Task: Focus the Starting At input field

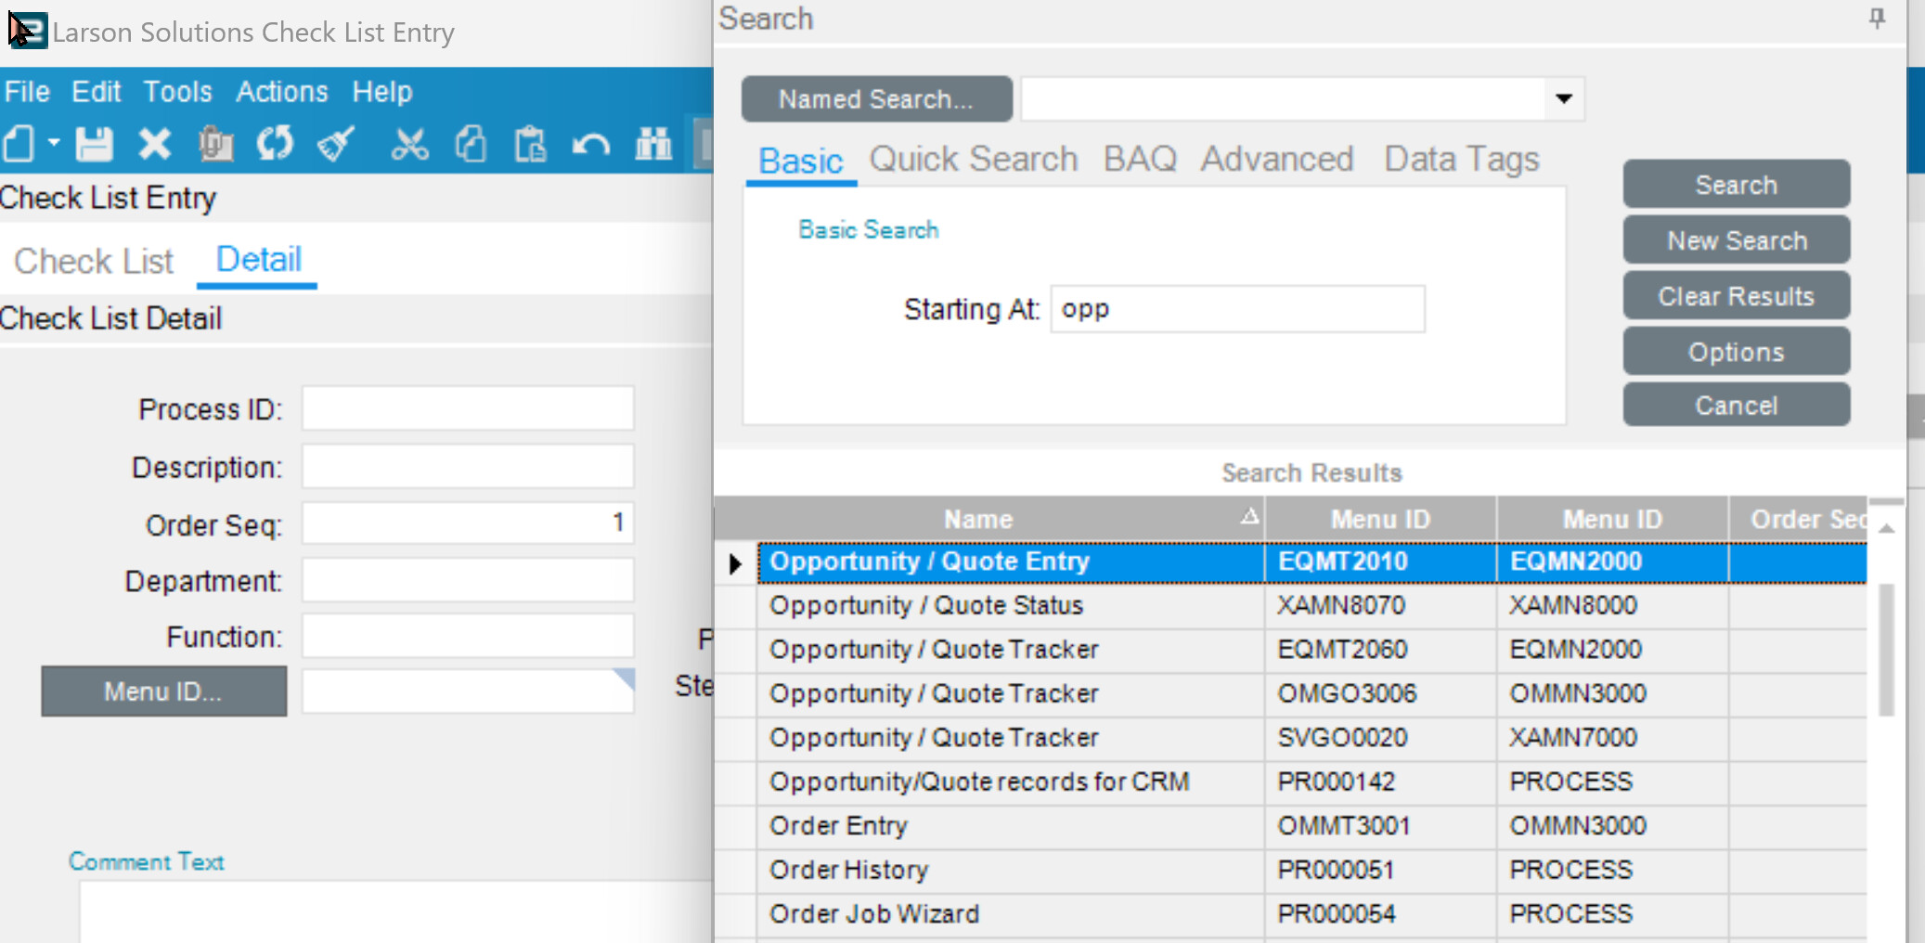Action: (1238, 309)
